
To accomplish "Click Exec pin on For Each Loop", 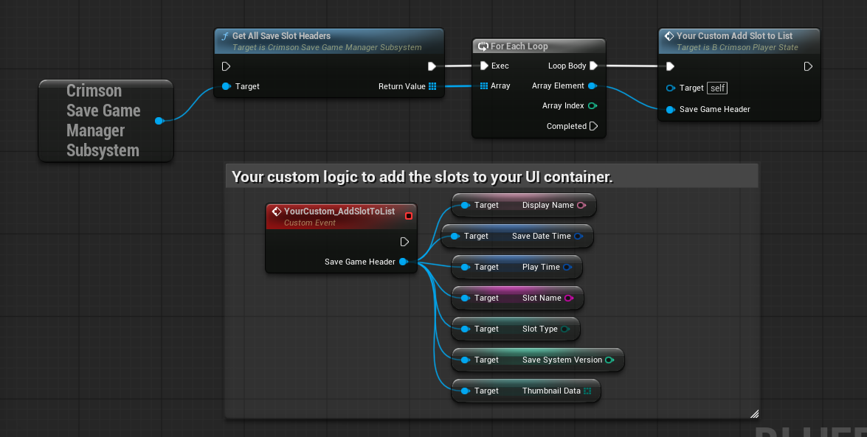I will (484, 66).
